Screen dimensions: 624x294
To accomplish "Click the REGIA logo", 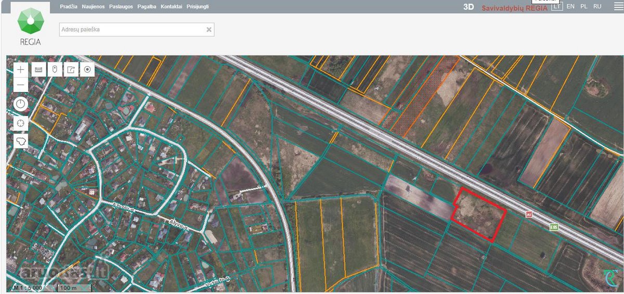I will point(30,26).
